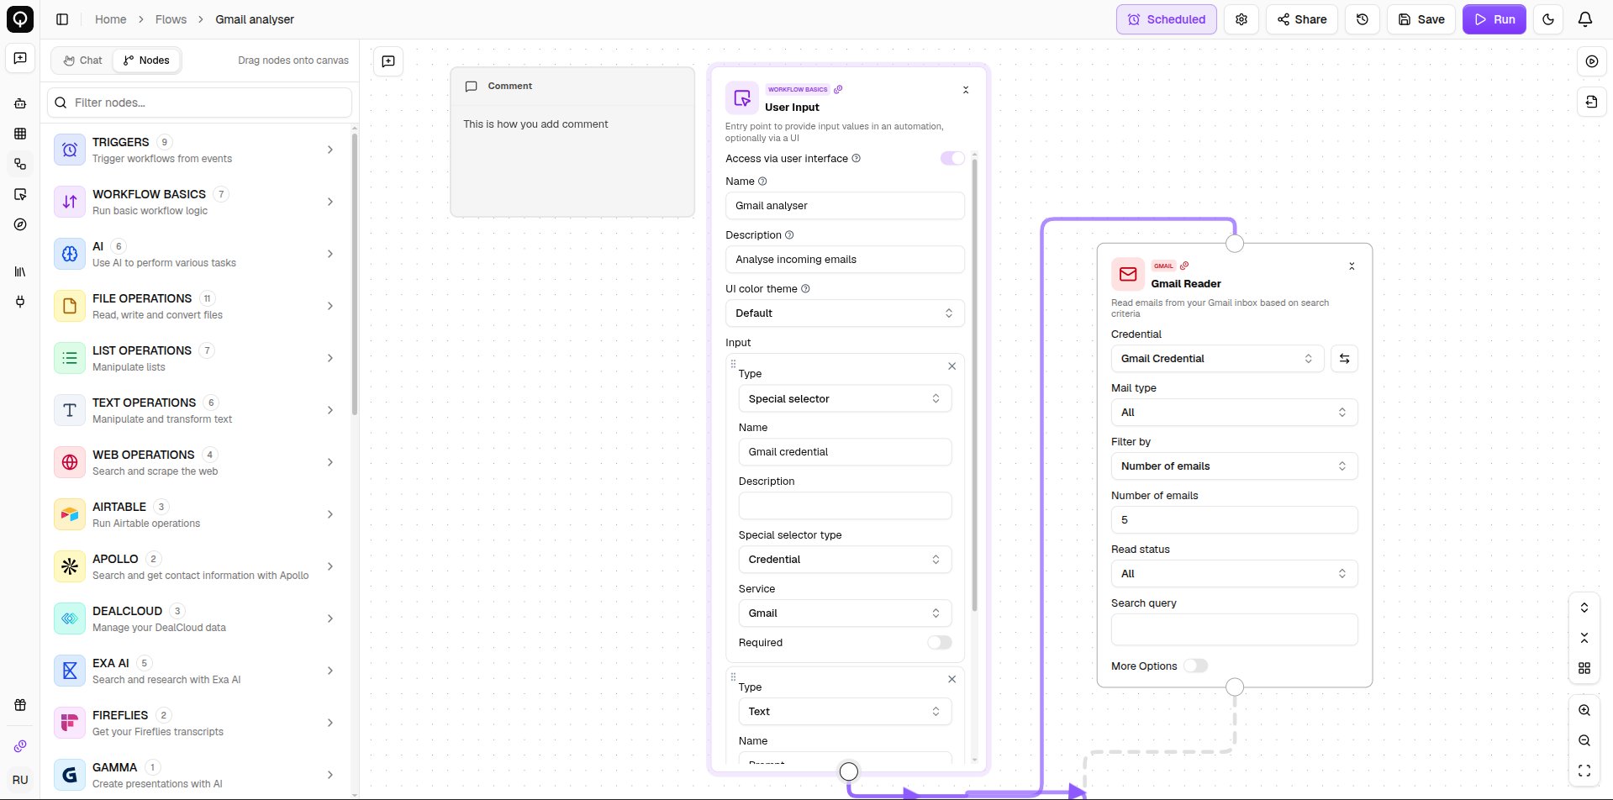Go to Home breadcrumb

tap(110, 19)
